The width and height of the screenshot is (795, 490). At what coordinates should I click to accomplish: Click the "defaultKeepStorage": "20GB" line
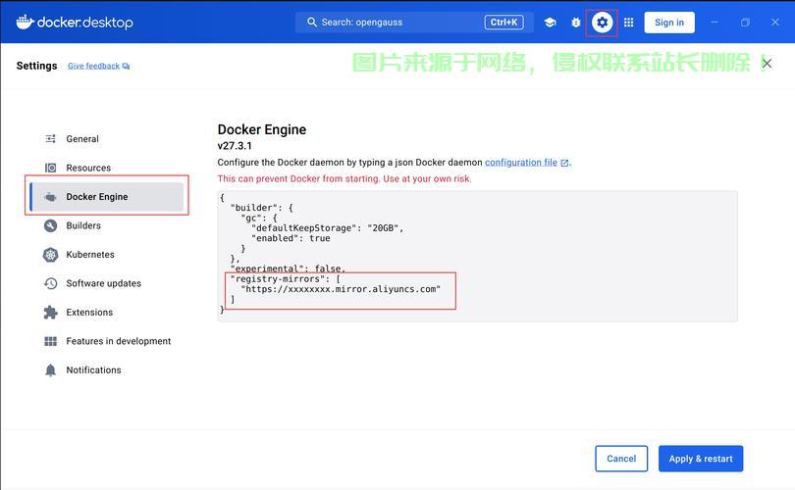pos(328,228)
